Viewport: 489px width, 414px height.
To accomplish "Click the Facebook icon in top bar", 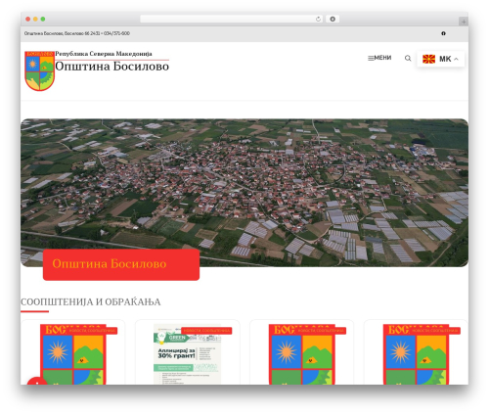I will (x=443, y=33).
